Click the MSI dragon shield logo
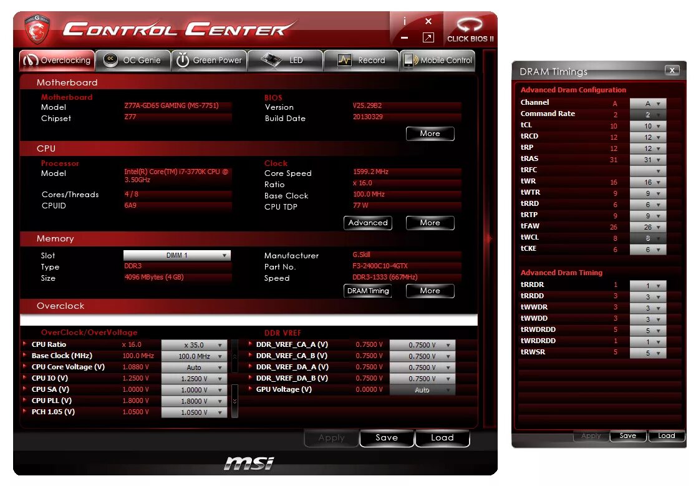This screenshot has height=486, width=696. coord(37,29)
